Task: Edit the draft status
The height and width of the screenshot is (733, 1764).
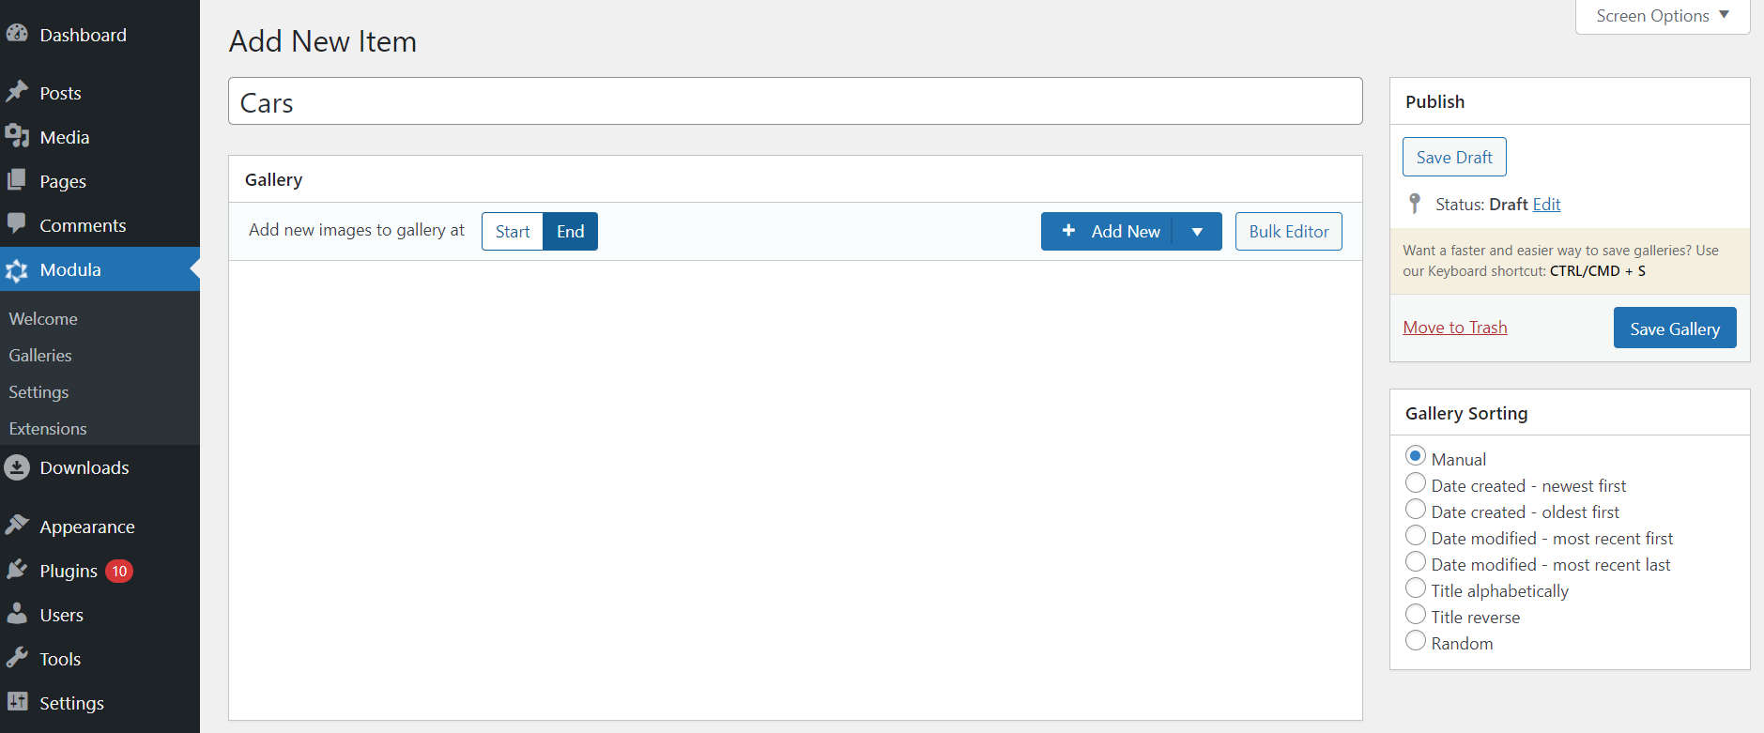Action: pyautogui.click(x=1546, y=205)
